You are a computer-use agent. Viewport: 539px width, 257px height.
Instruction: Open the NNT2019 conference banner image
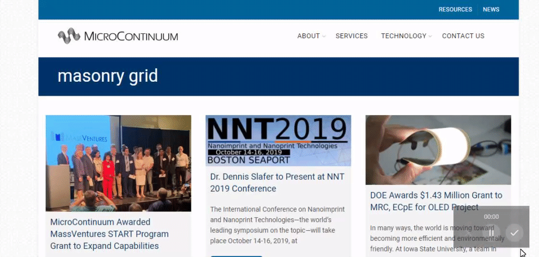pos(278,140)
